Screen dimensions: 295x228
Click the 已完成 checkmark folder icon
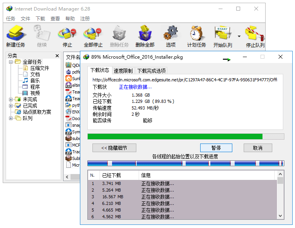[x=18, y=105]
